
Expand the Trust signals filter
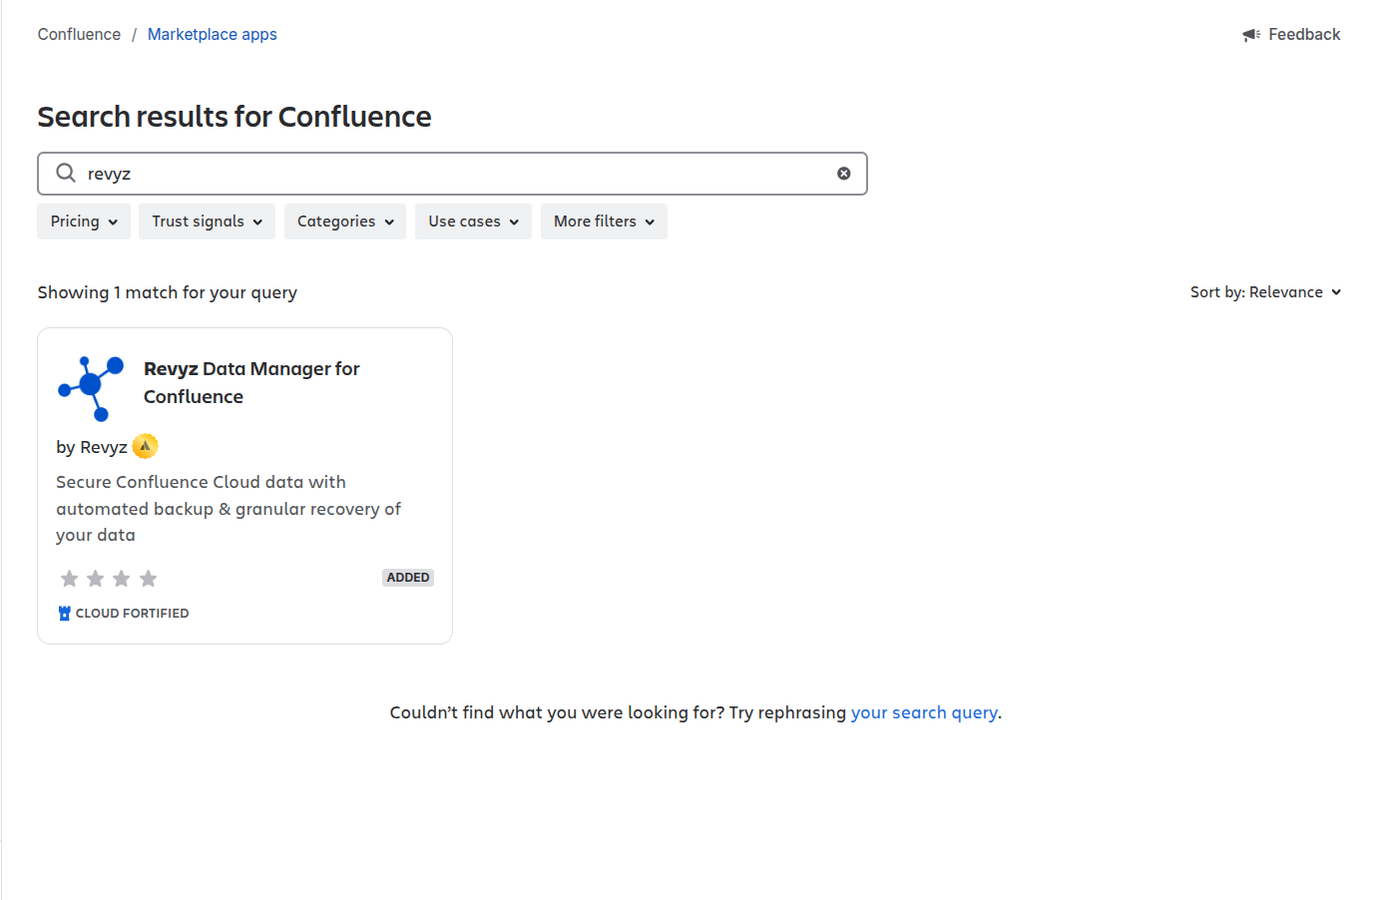(207, 222)
